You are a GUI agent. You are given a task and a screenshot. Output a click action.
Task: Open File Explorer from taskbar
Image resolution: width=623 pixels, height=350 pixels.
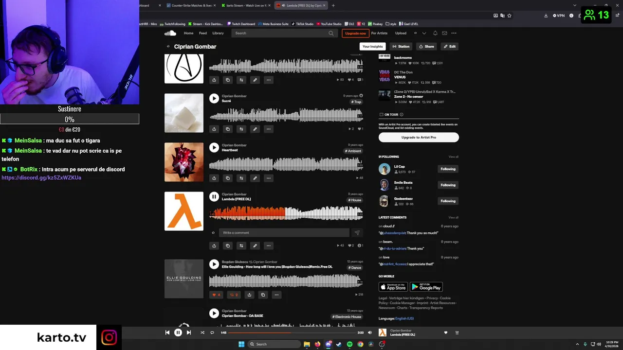point(307,344)
